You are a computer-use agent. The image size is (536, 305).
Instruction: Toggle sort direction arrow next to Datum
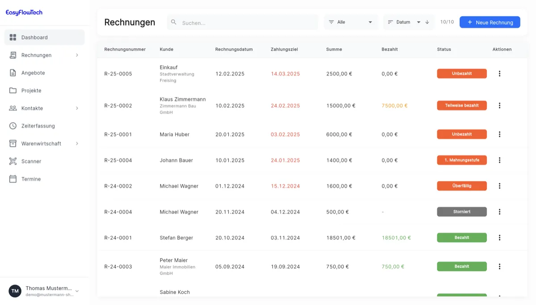[427, 22]
